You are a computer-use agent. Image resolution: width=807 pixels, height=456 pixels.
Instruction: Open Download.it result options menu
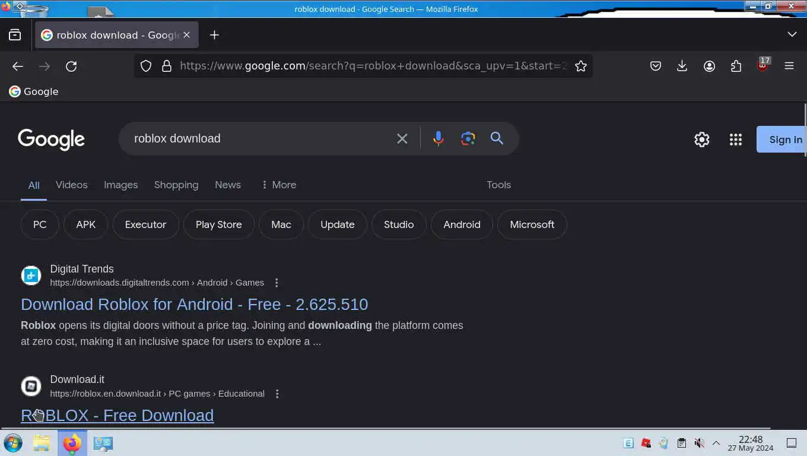click(277, 394)
